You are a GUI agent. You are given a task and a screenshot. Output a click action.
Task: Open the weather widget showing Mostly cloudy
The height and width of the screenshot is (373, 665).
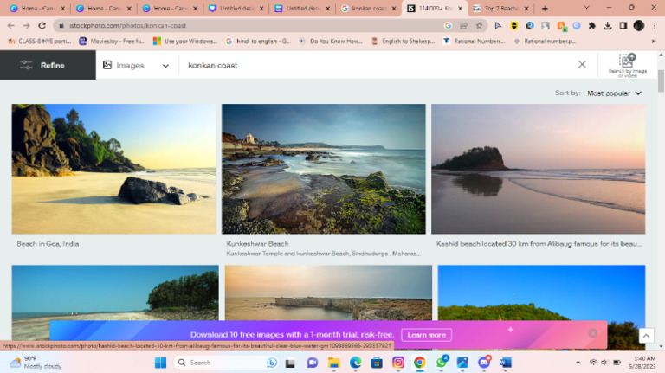pos(36,363)
